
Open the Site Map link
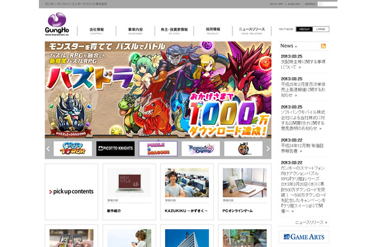276,4
